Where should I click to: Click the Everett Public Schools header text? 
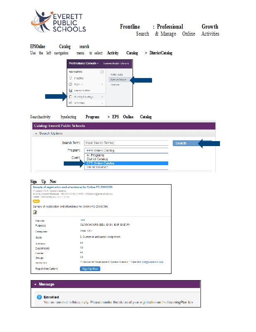116,63
